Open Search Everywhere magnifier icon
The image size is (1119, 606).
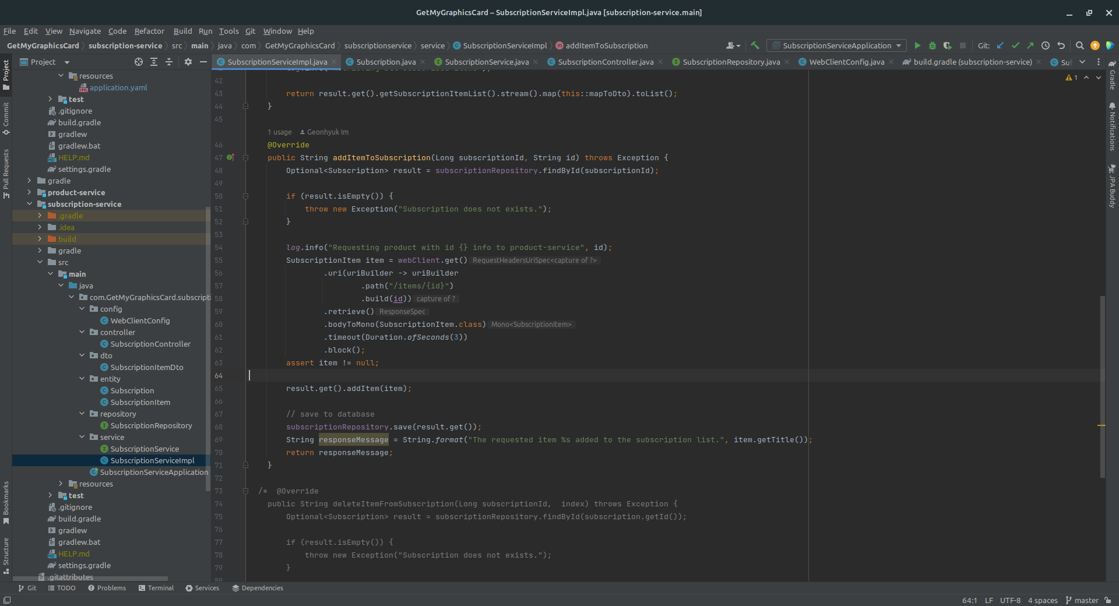click(1079, 45)
